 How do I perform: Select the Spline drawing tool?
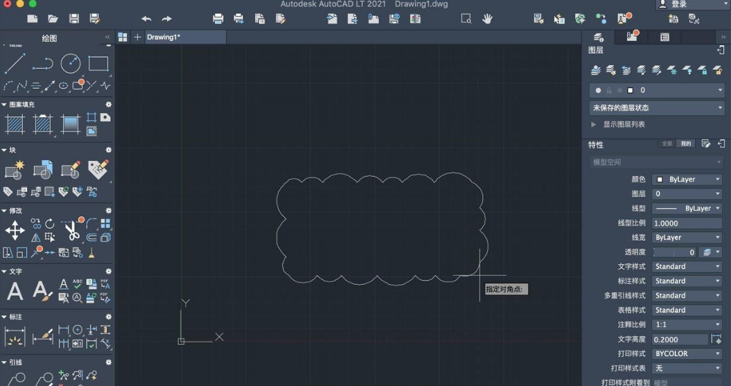coord(22,86)
